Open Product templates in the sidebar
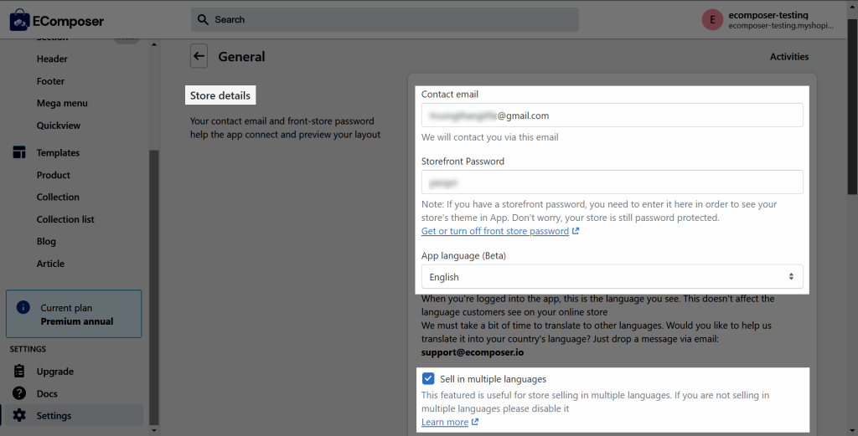The height and width of the screenshot is (436, 858). pos(53,175)
